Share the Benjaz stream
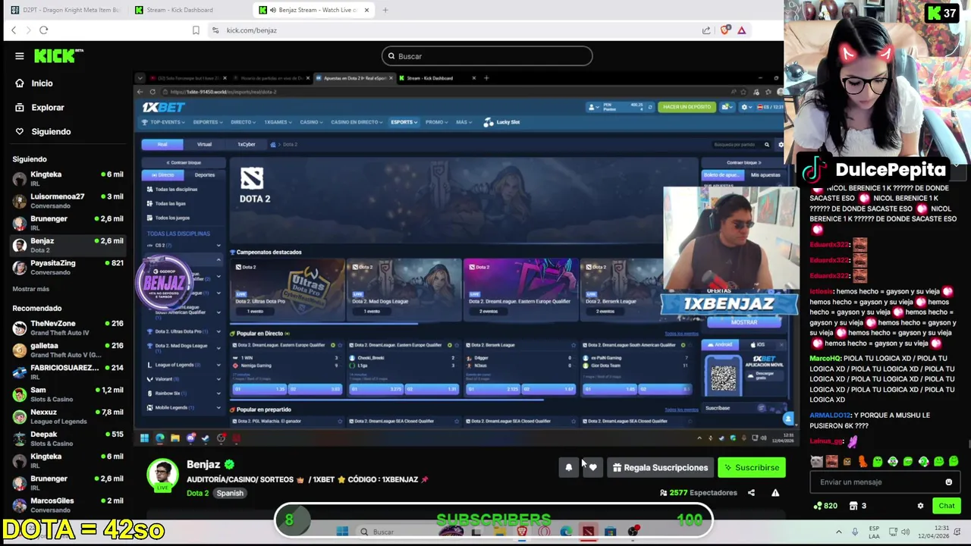This screenshot has height=546, width=971. pyautogui.click(x=751, y=493)
